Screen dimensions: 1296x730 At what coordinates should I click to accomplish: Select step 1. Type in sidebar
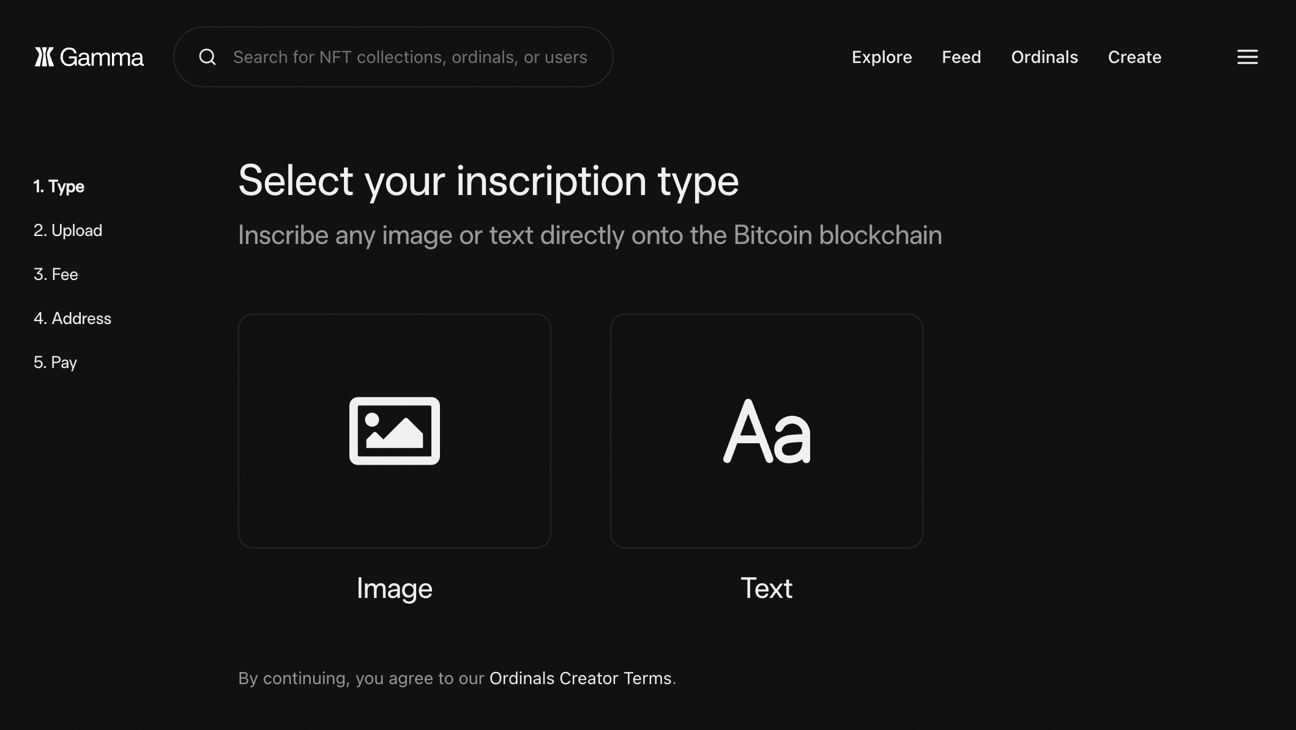[59, 186]
